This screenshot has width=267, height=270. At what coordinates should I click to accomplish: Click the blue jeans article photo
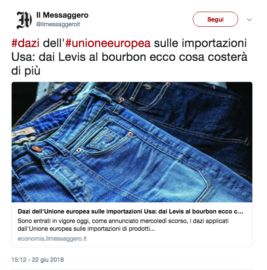click(x=132, y=142)
